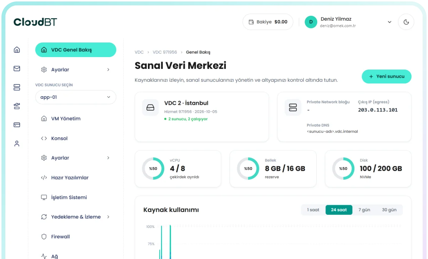Expand the upper Ayarlar chevron

pyautogui.click(x=108, y=70)
